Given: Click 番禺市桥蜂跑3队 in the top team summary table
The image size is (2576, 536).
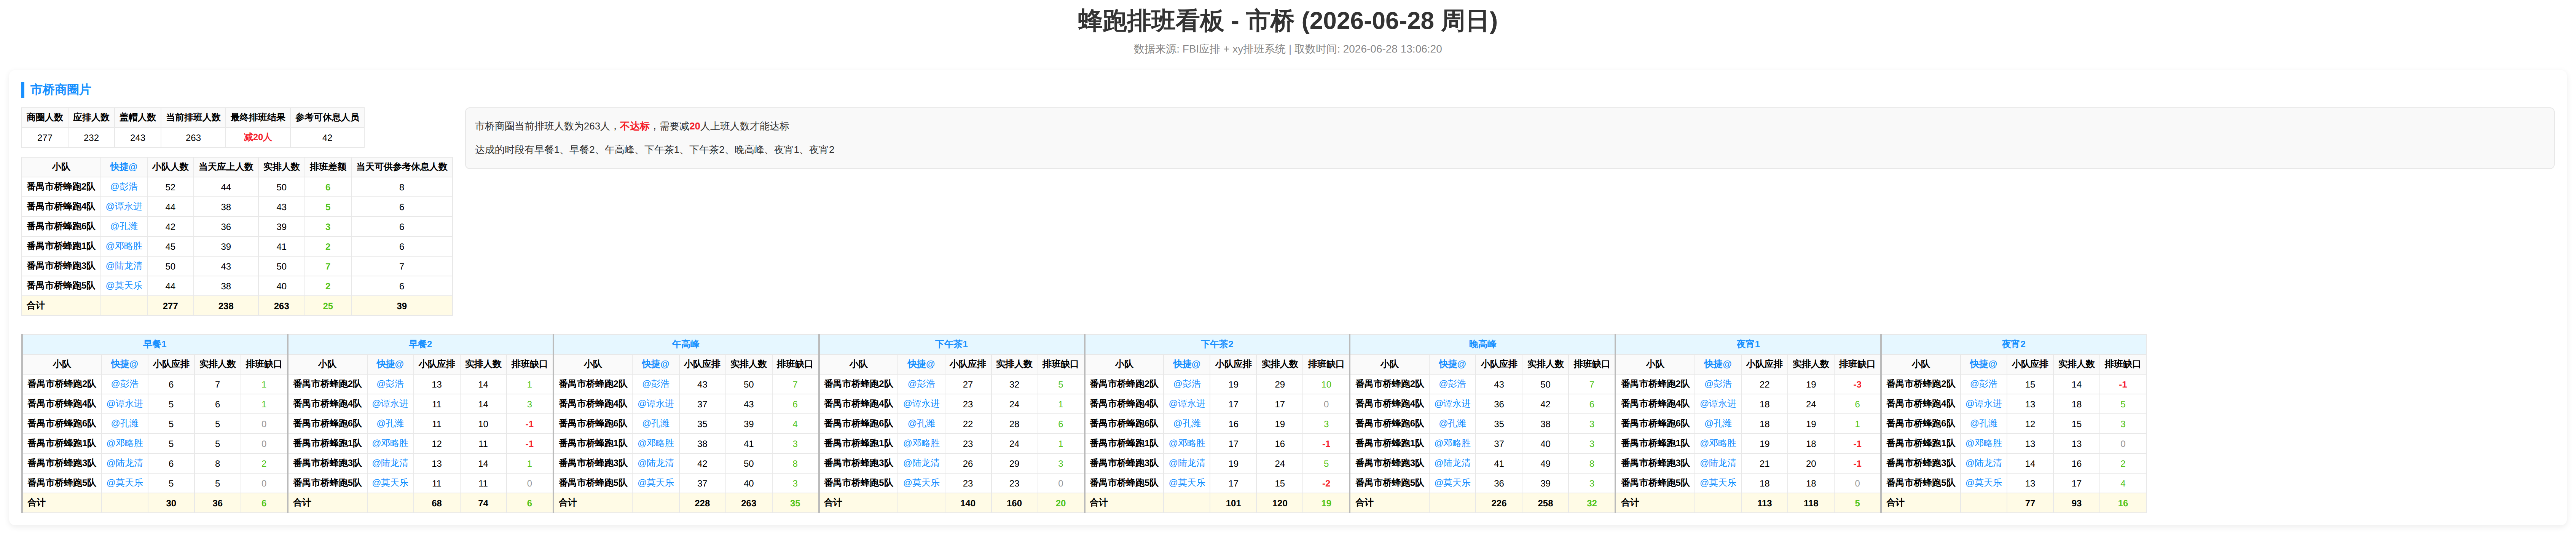Looking at the screenshot, I should [x=61, y=266].
